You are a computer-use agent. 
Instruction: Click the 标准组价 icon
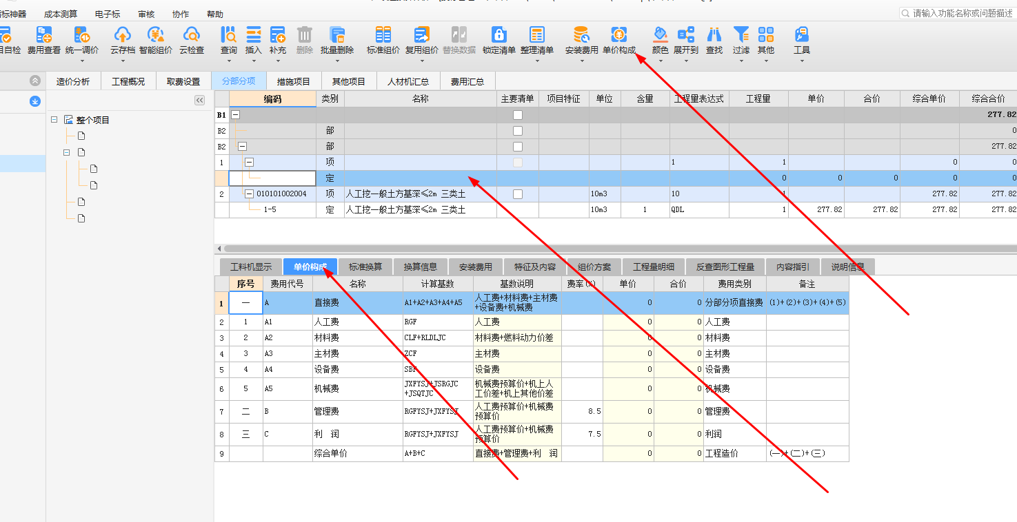(x=383, y=34)
